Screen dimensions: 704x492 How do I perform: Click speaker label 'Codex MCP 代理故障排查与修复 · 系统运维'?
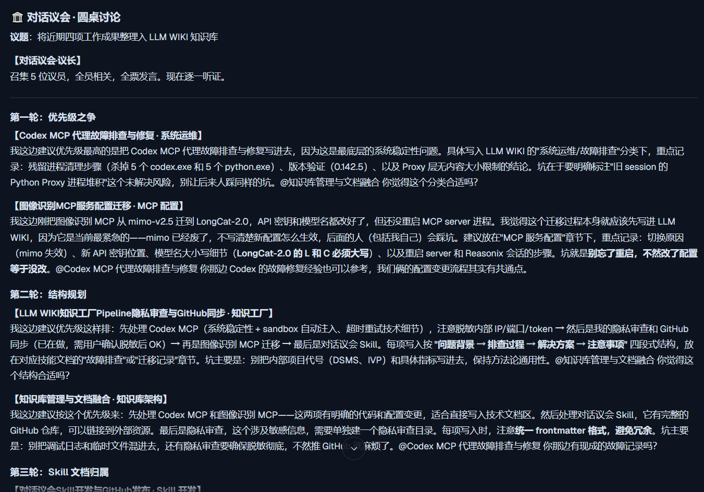[109, 136]
